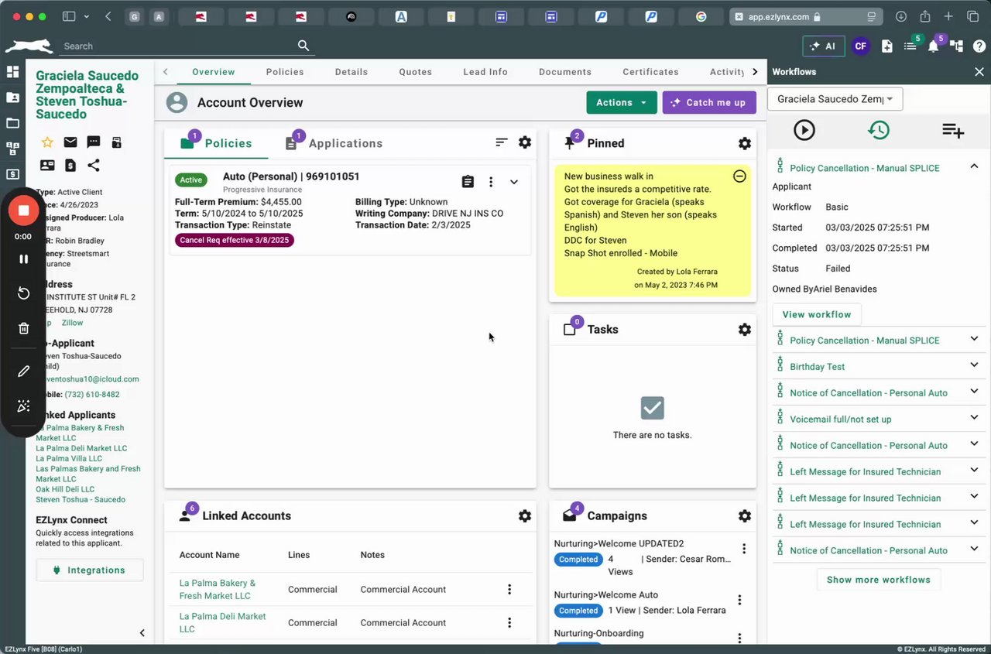
Task: Send an email via the envelope icon
Action: 70,142
